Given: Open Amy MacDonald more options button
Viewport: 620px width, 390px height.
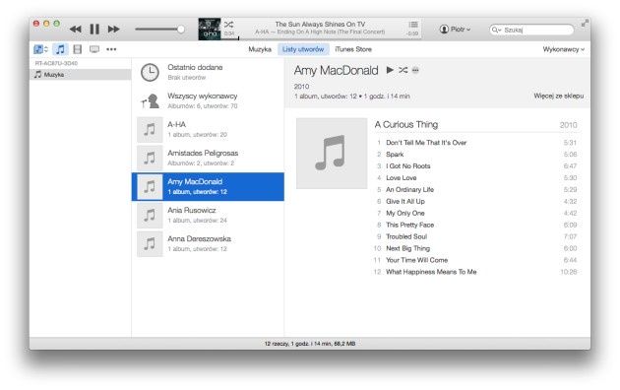Looking at the screenshot, I should point(415,70).
